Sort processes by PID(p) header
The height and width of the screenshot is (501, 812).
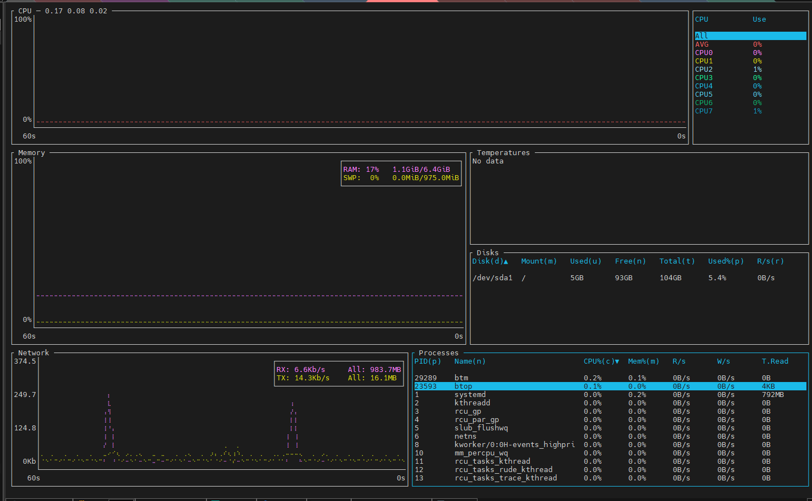(427, 361)
